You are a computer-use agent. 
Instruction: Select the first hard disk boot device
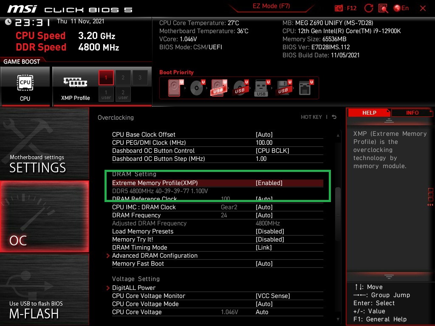(x=175, y=88)
